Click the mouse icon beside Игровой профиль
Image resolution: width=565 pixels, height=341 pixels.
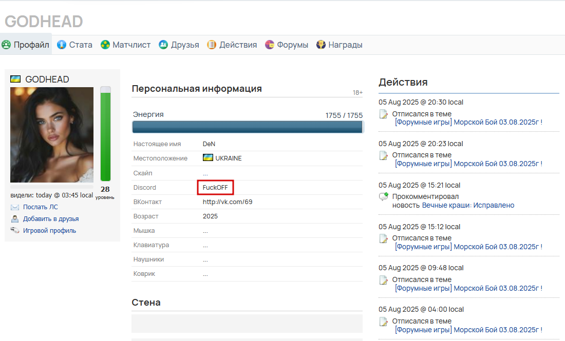click(15, 230)
